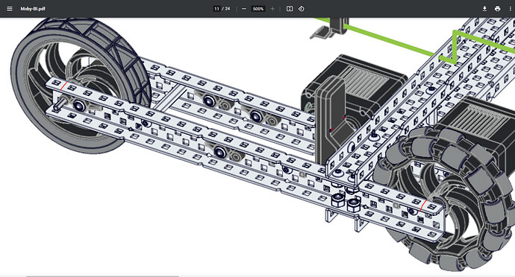Select the page number field showing 11

click(x=216, y=9)
